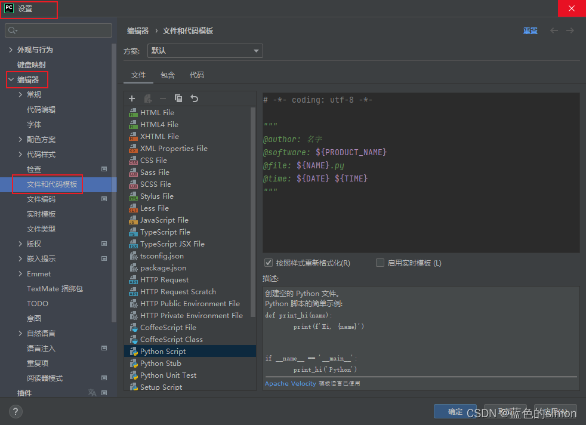This screenshot has height=425, width=586.
Task: Select 实时模板 in settings tree
Action: click(x=41, y=214)
